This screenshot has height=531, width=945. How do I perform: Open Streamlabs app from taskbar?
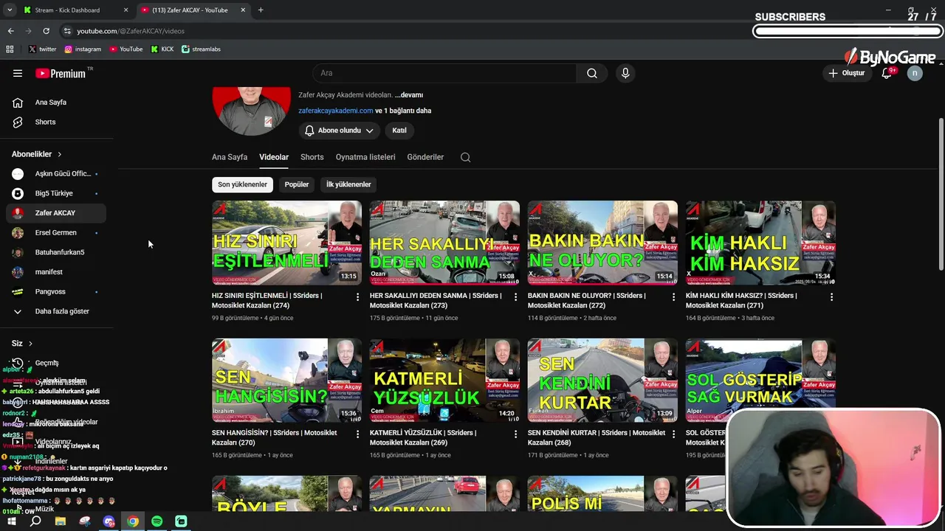click(x=181, y=521)
